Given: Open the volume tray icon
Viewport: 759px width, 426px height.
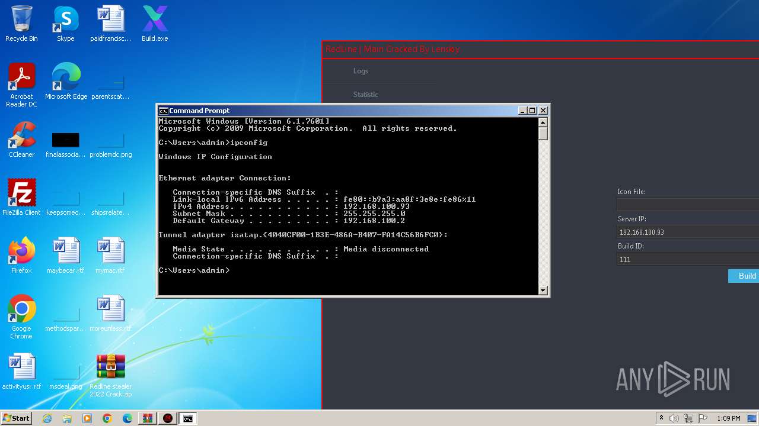Looking at the screenshot, I should point(674,418).
